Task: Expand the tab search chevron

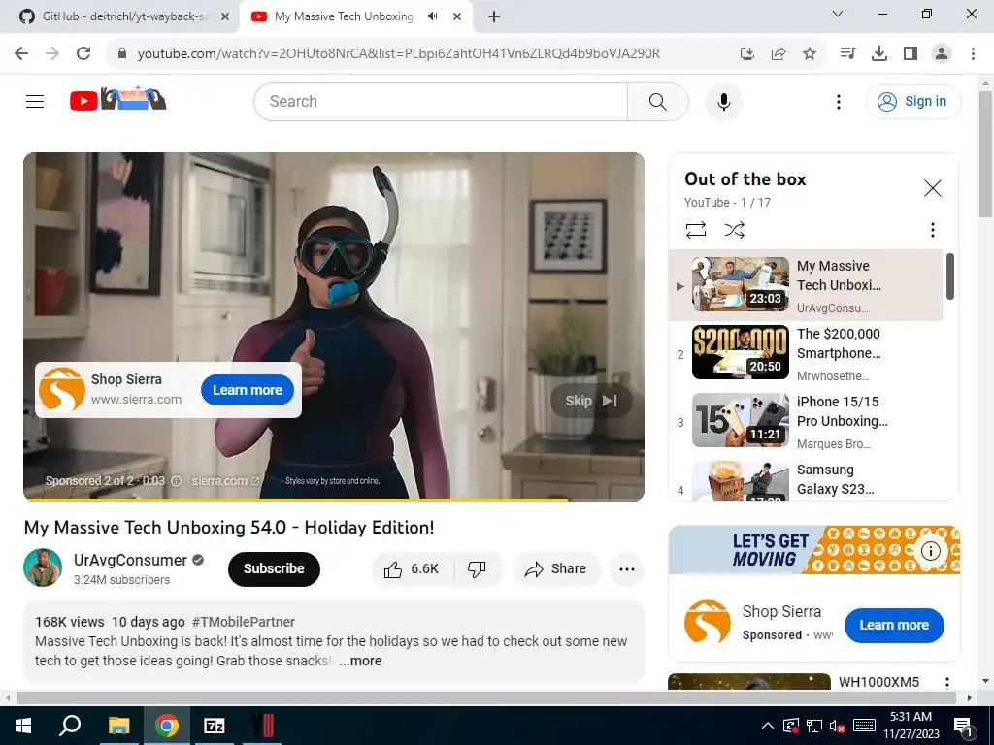Action: click(x=838, y=14)
